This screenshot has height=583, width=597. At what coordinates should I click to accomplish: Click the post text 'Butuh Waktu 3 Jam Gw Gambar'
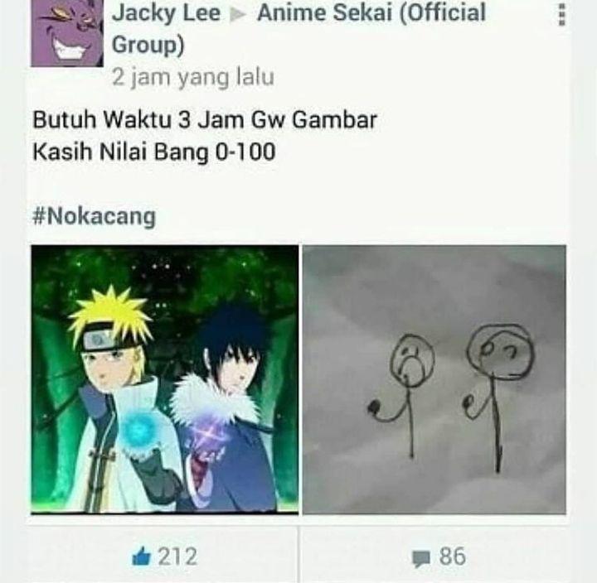click(205, 120)
